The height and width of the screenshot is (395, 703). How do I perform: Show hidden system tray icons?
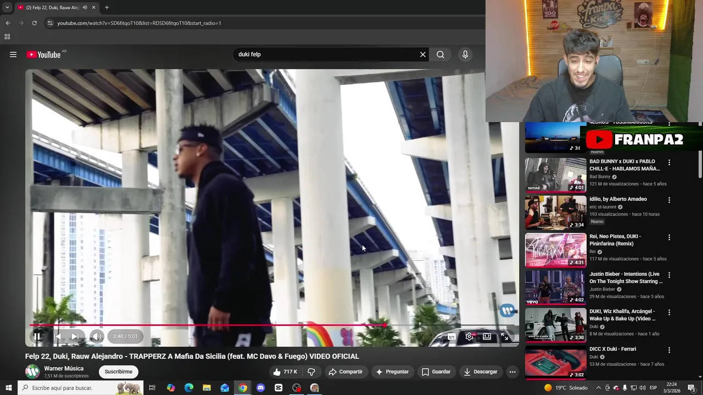598,388
